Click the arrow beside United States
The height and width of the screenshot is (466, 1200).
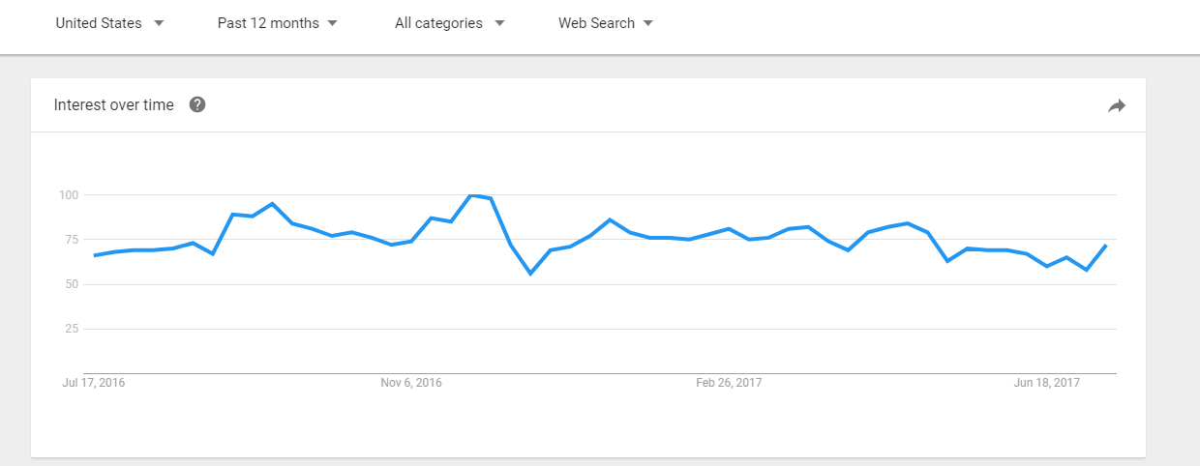(159, 23)
